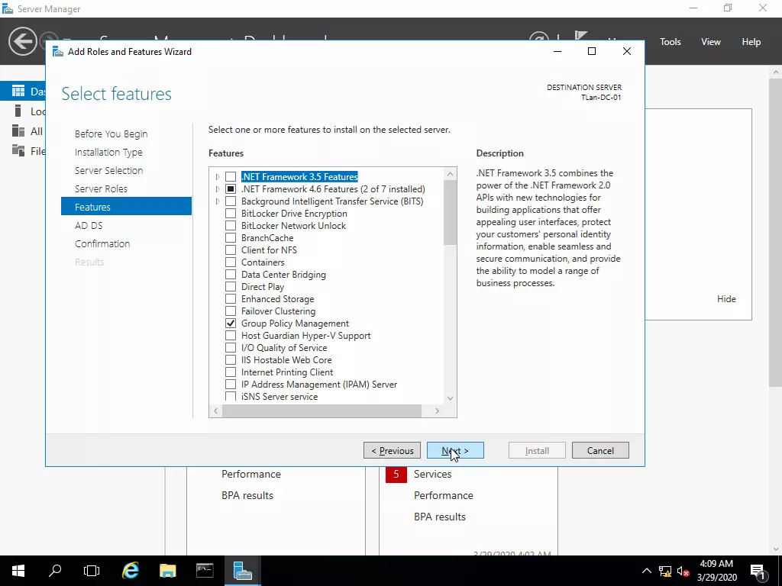Check .NET Framework 3.5 Features checkbox

(231, 177)
